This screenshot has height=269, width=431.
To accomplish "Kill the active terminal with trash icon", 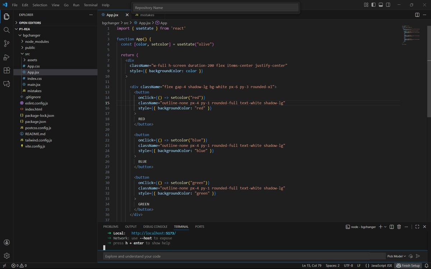I will pos(399,227).
